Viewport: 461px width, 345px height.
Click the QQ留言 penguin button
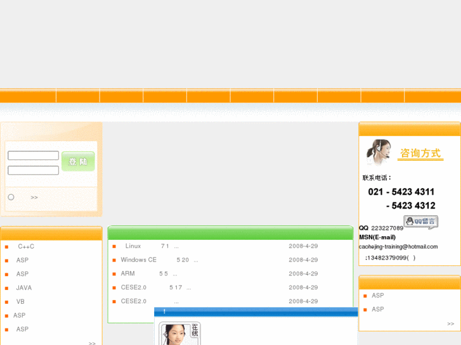click(420, 222)
